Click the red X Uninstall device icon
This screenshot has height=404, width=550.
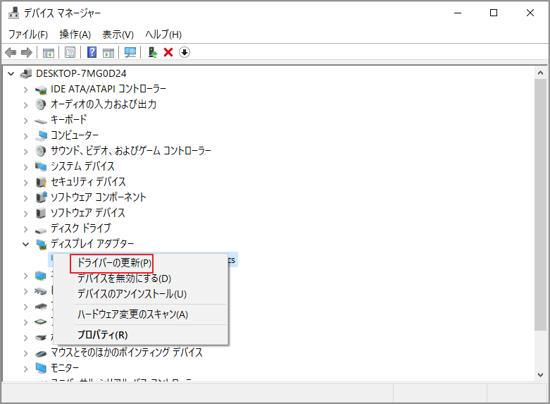click(x=168, y=52)
